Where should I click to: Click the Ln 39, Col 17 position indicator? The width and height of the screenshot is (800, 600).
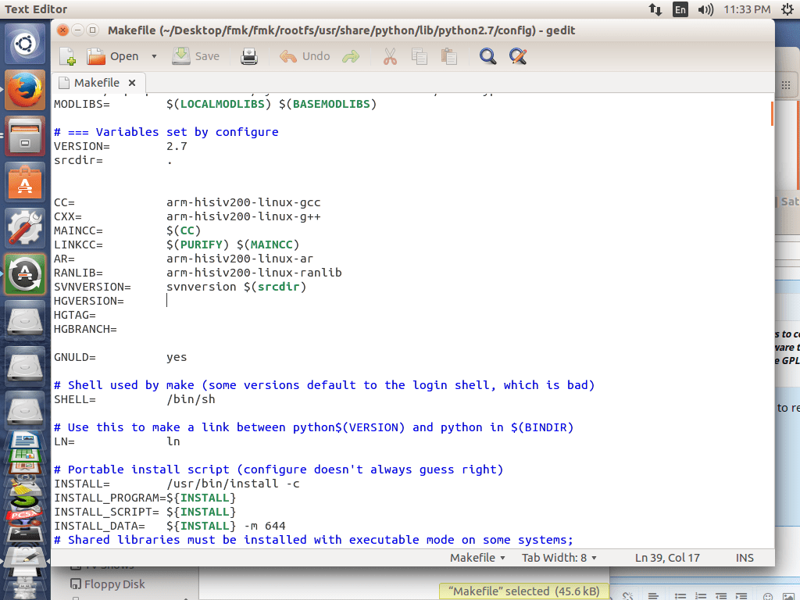pyautogui.click(x=667, y=558)
